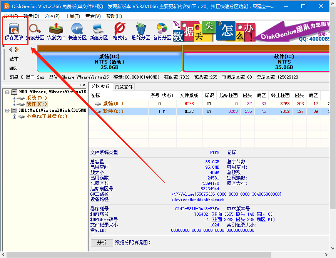Open the 工具(T) menu
The height and width of the screenshot is (258, 336).
tap(72, 16)
